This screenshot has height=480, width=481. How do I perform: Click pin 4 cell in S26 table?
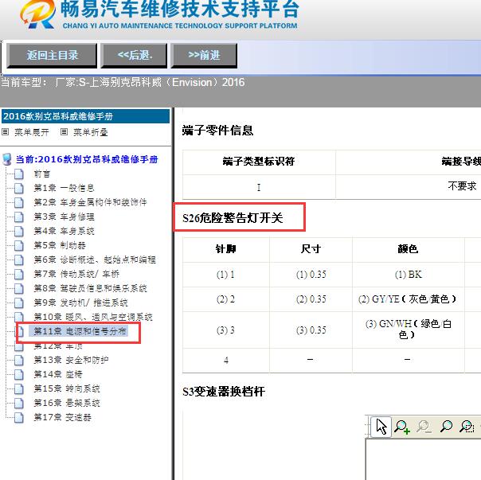226,360
